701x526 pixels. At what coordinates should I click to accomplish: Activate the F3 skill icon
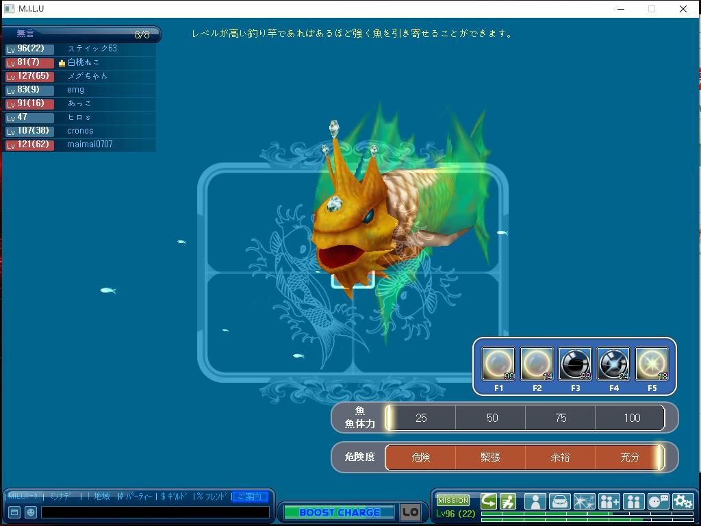pos(575,364)
